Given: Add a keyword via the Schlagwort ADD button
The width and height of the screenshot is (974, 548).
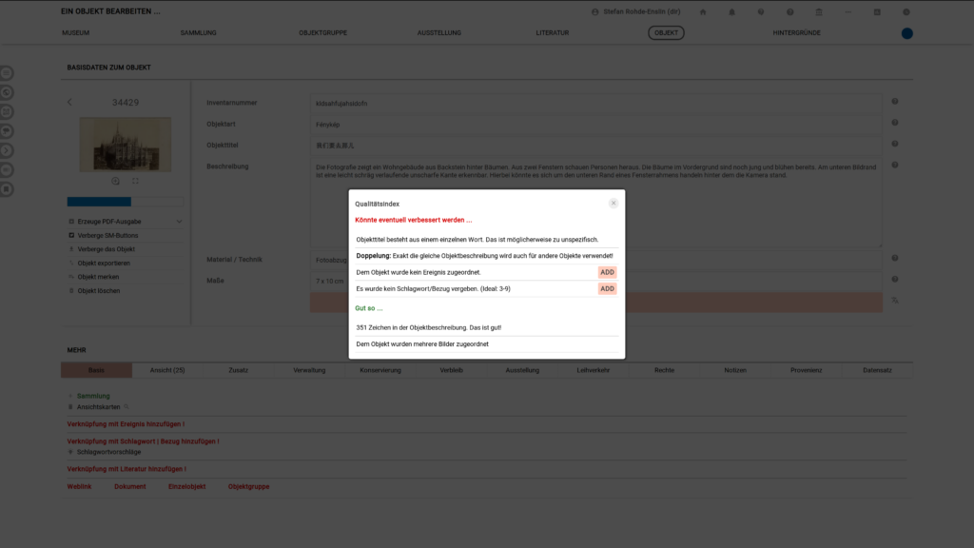Looking at the screenshot, I should point(607,289).
